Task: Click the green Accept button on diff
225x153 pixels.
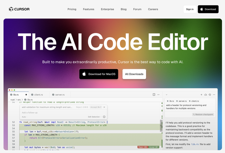Action: click(153, 147)
